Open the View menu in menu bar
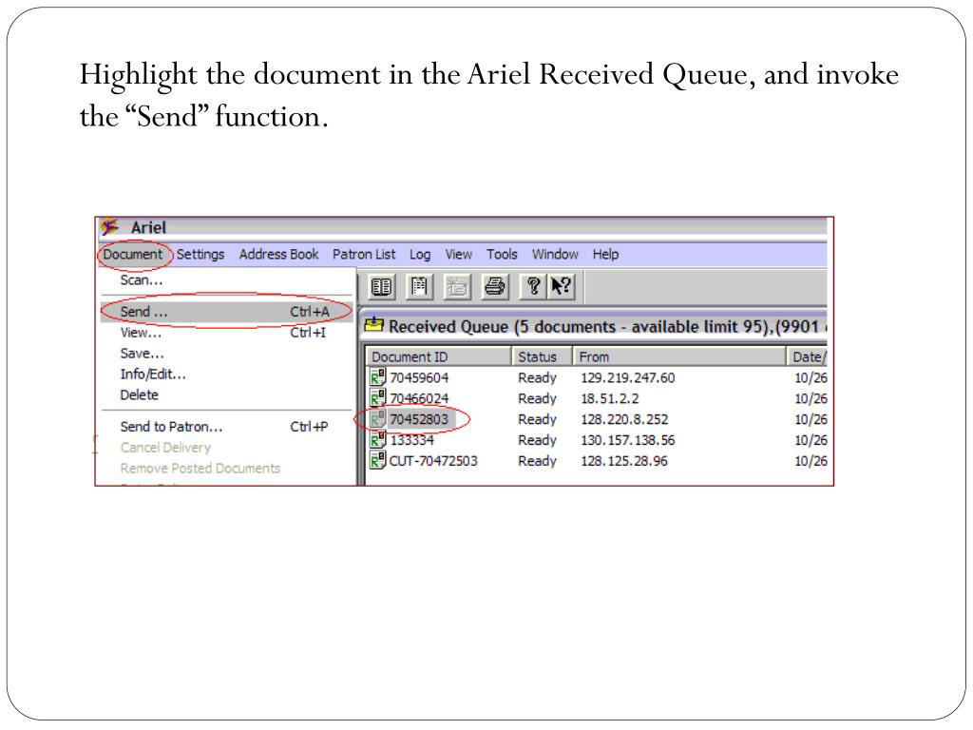973x730 pixels. [x=459, y=255]
